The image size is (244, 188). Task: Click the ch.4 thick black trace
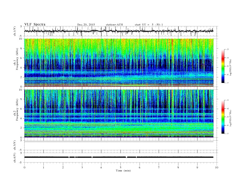click(x=119, y=157)
